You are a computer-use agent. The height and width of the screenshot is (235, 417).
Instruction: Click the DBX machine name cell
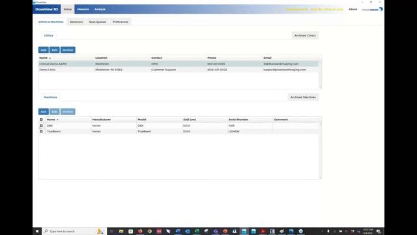click(x=50, y=126)
